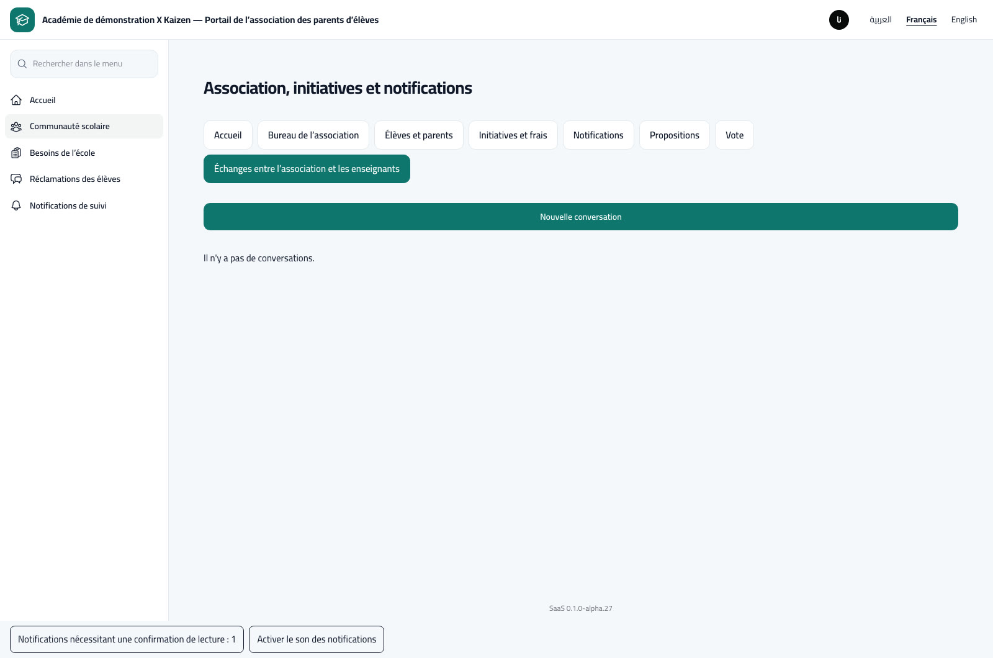Switch language to Français
The image size is (993, 658).
click(x=922, y=20)
